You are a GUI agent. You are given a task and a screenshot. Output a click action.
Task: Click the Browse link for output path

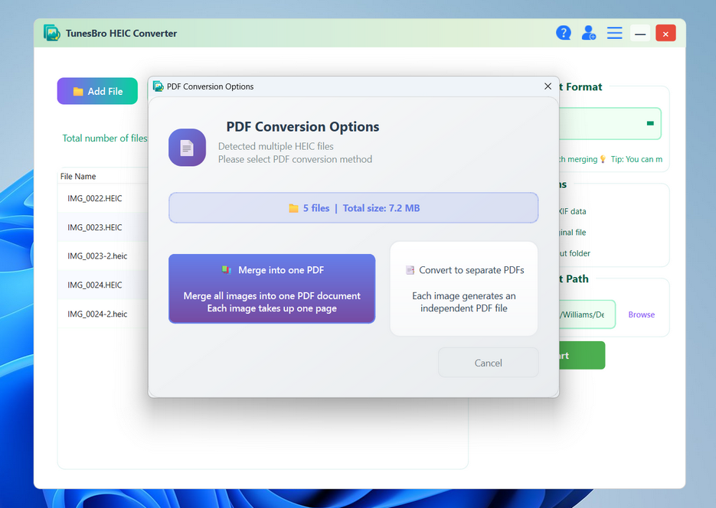coord(641,314)
